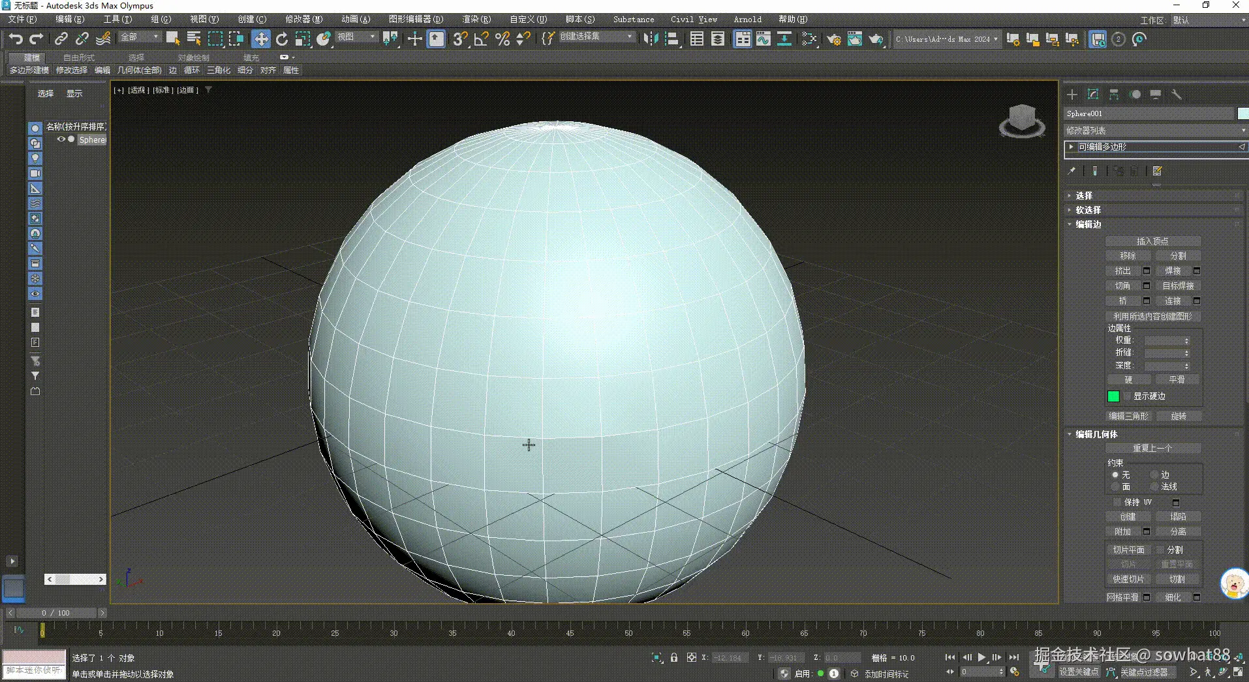Click the 目标焊接 button
1249x682 pixels.
tap(1178, 286)
